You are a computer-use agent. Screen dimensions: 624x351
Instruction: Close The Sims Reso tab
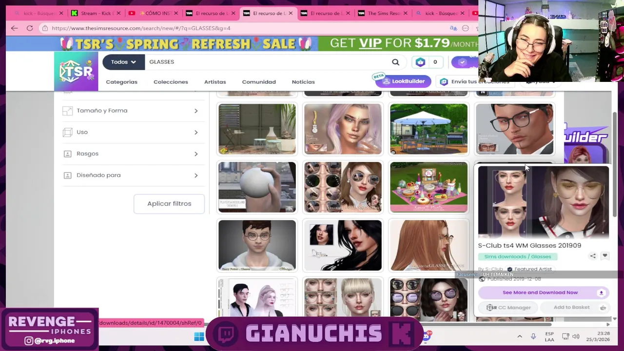(406, 13)
